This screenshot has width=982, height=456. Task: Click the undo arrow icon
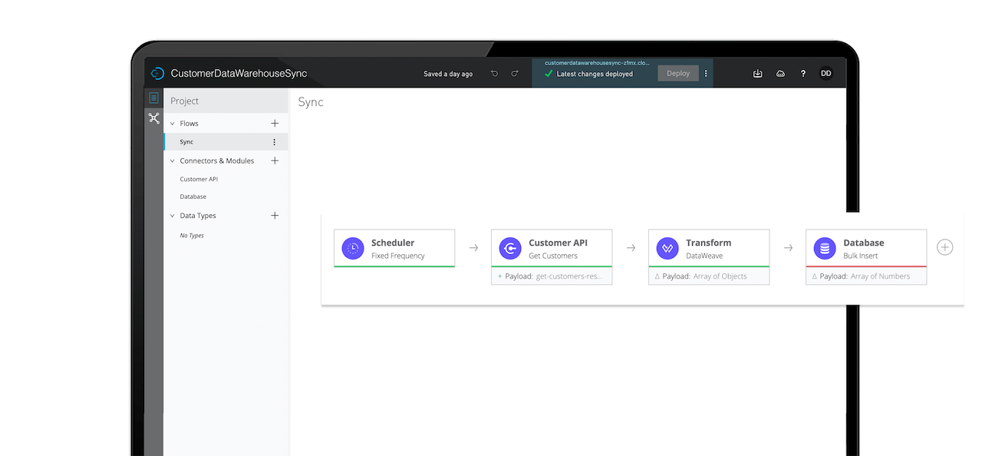(494, 74)
